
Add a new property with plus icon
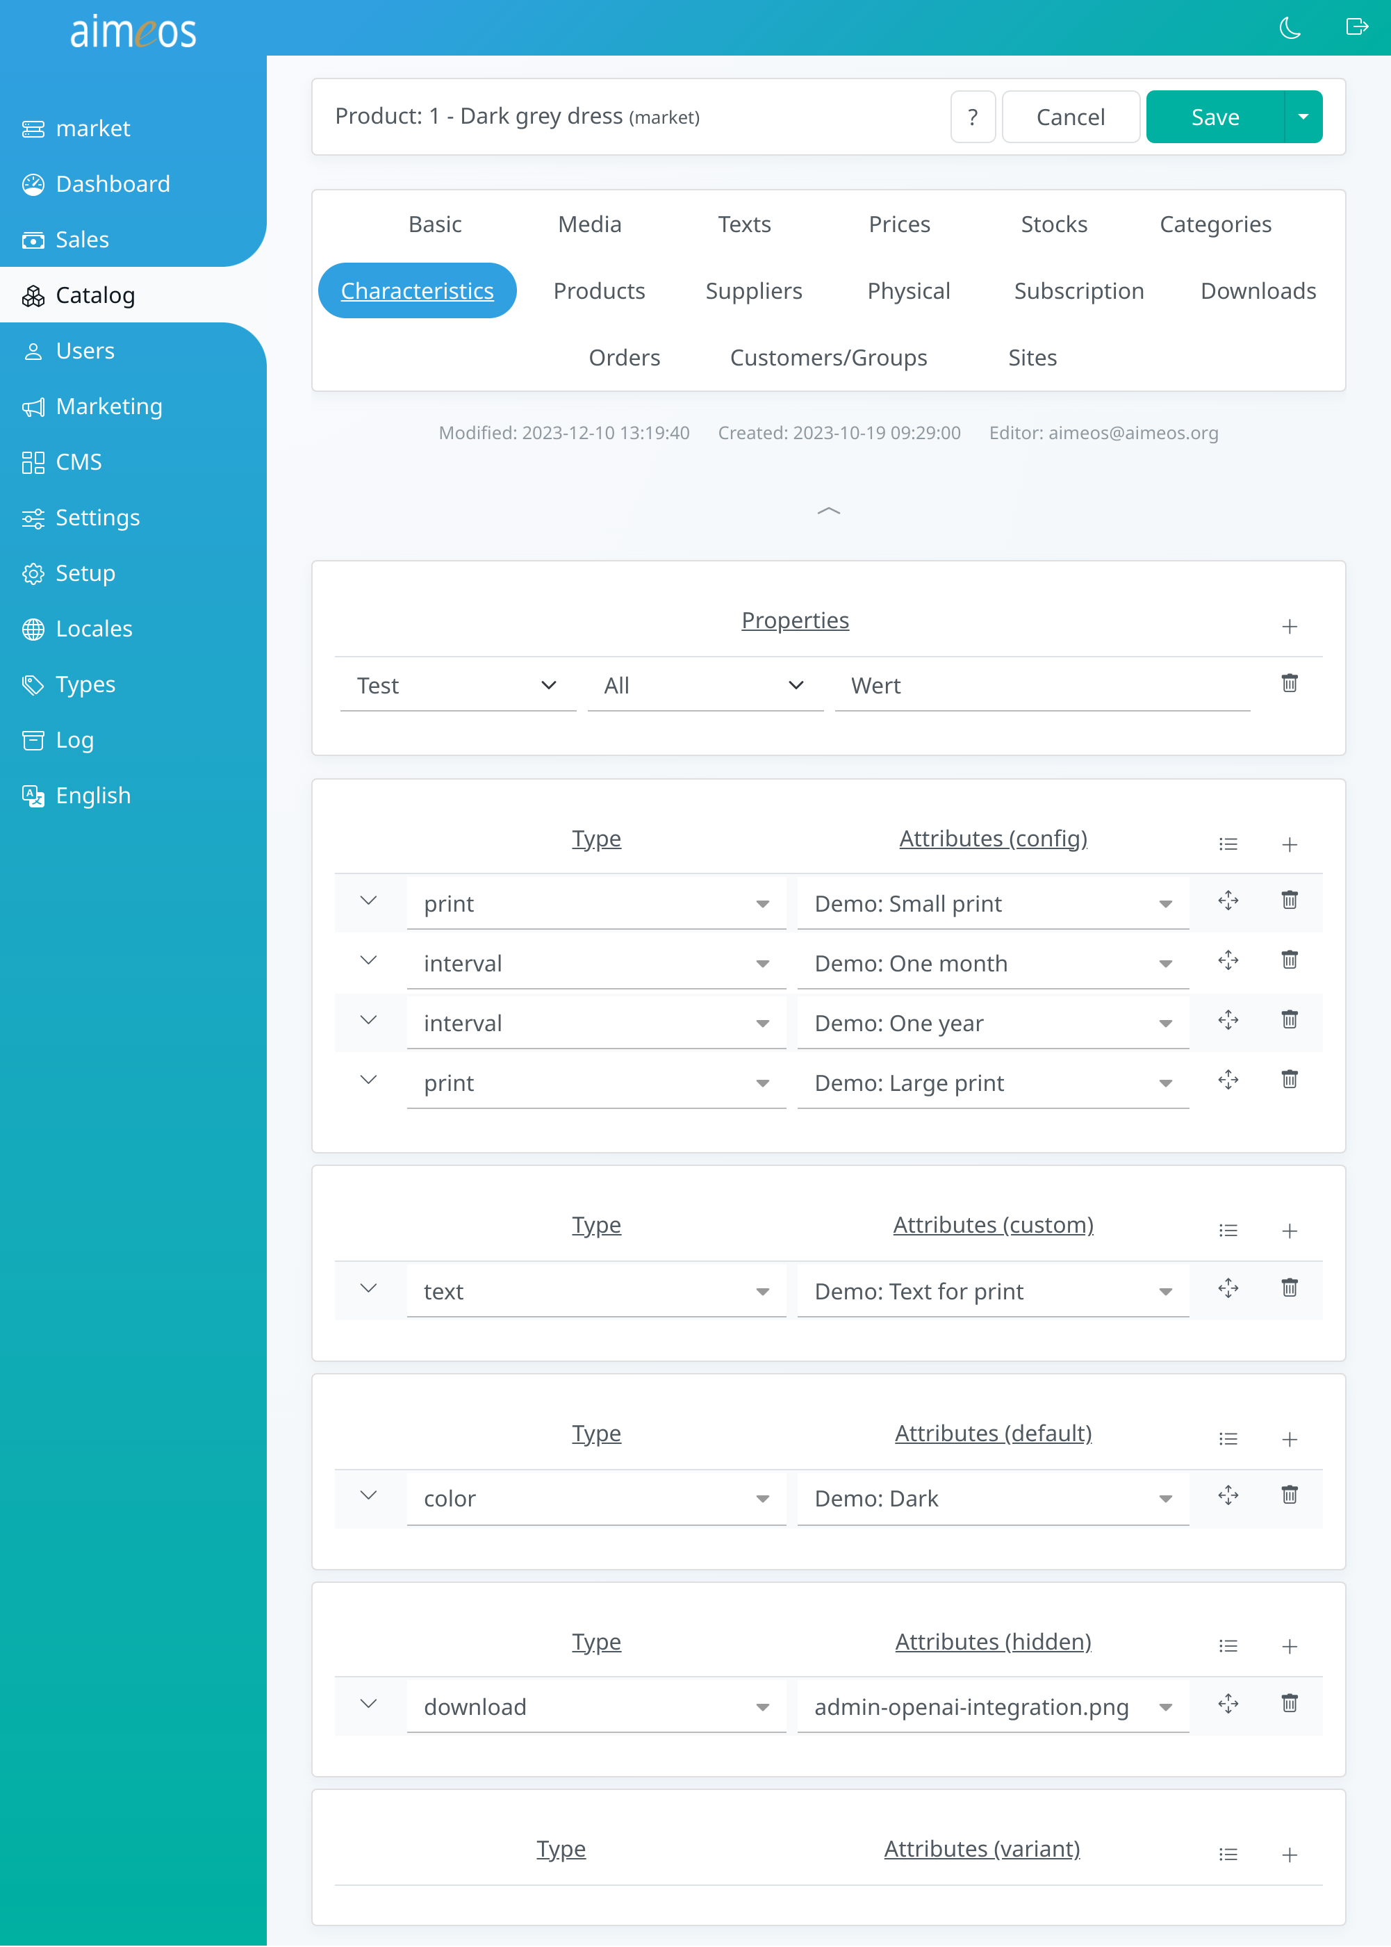coord(1289,626)
